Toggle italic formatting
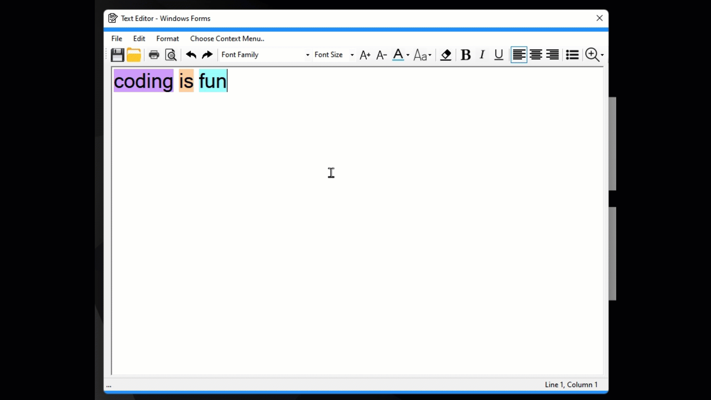Screen dimensions: 711x400 coord(481,55)
